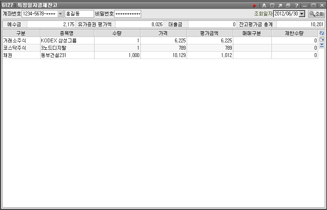Click the overlapping windows icon in title bar
Screen dimensions: 327x210
(x=288, y=5)
